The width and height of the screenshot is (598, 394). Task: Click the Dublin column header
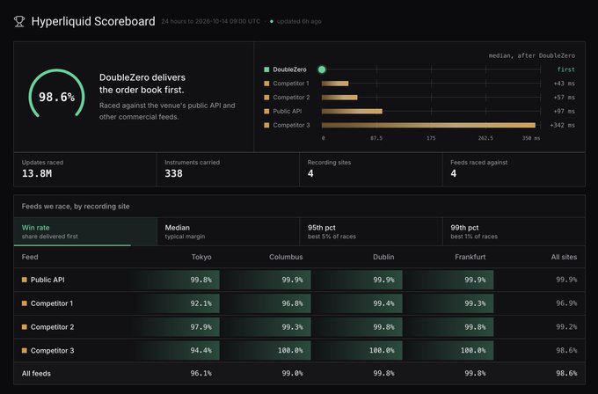pos(383,257)
